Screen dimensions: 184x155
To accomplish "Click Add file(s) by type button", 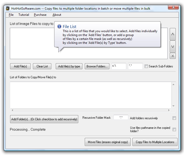I will [69, 66].
